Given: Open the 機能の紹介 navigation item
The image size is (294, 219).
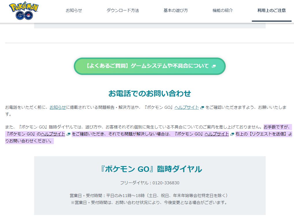Looking at the screenshot, I should (x=223, y=10).
